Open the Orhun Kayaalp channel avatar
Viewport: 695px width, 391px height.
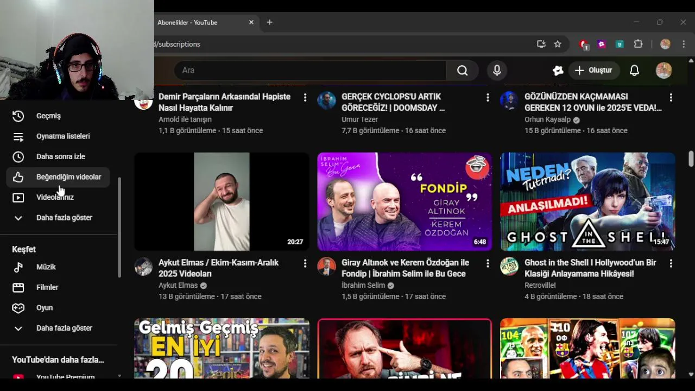(x=509, y=100)
